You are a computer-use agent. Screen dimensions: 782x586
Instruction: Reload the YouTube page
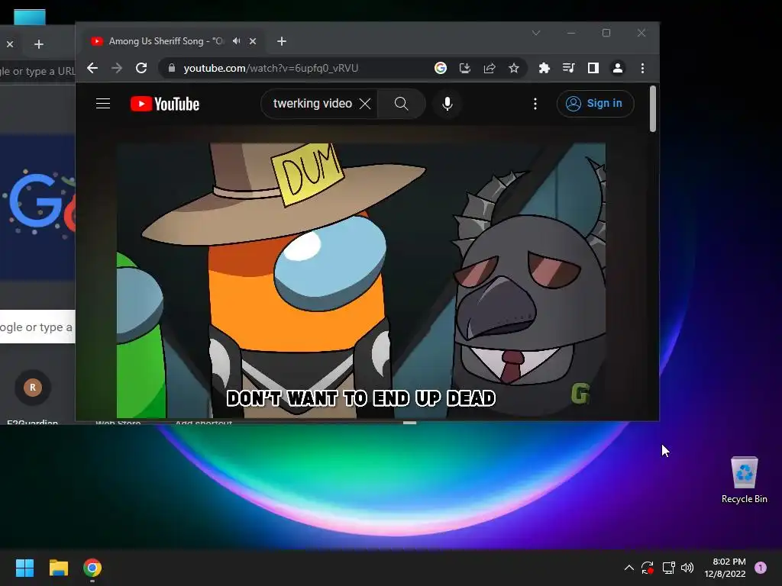point(141,68)
